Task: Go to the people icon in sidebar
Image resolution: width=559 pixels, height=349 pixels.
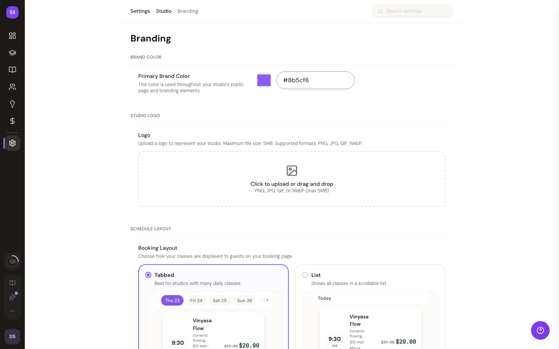Action: (12, 87)
